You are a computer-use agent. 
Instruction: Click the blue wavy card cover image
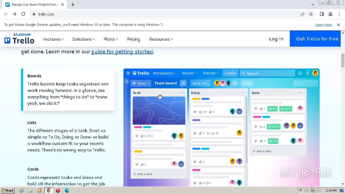[x=159, y=111]
